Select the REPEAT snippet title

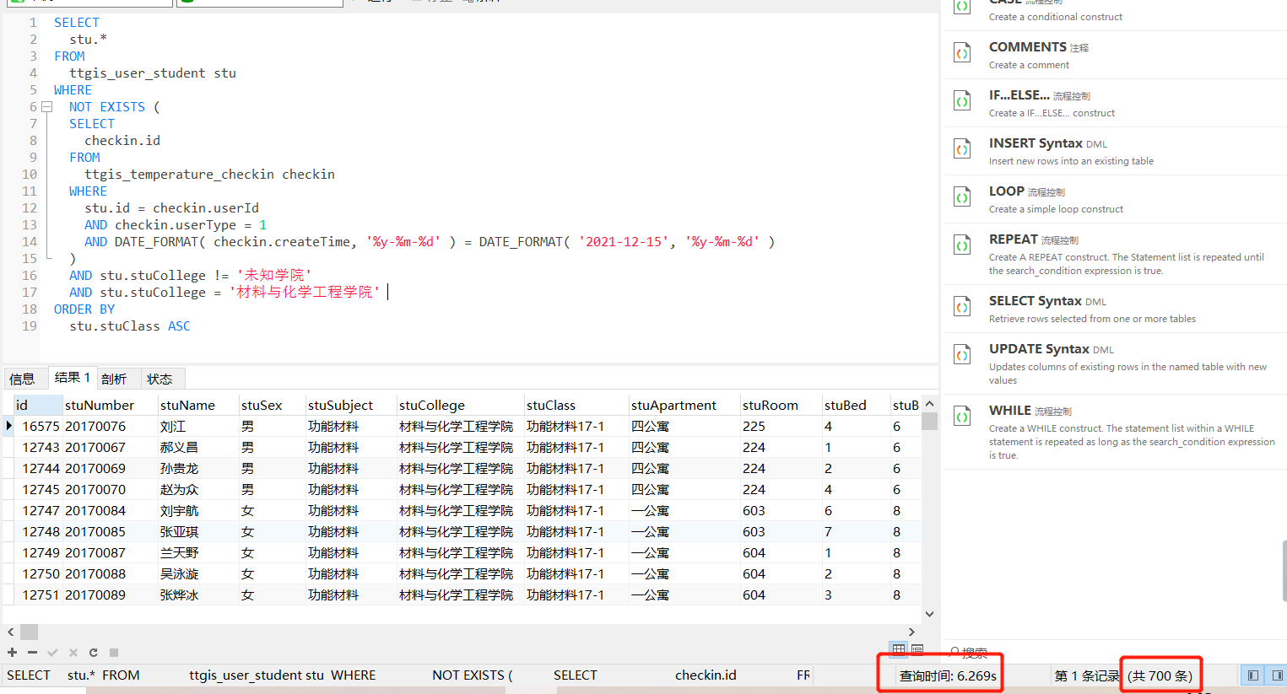(1014, 239)
